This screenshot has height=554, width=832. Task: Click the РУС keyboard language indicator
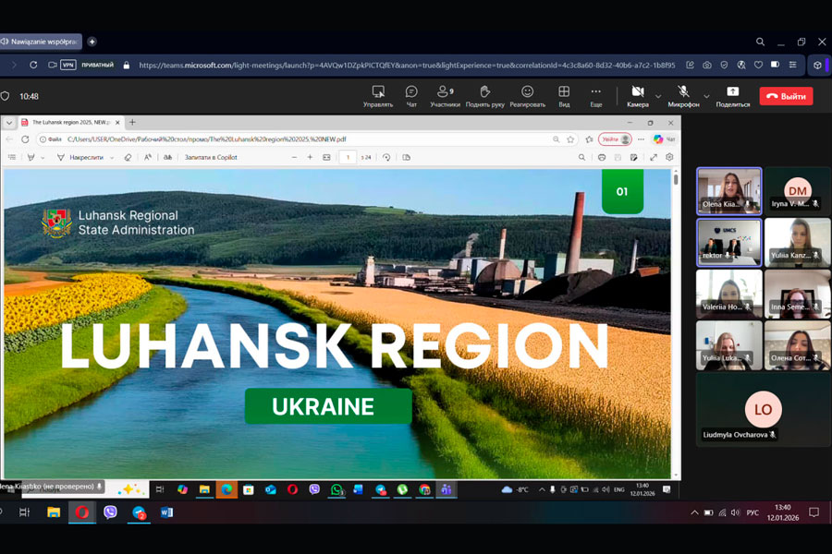click(x=752, y=512)
